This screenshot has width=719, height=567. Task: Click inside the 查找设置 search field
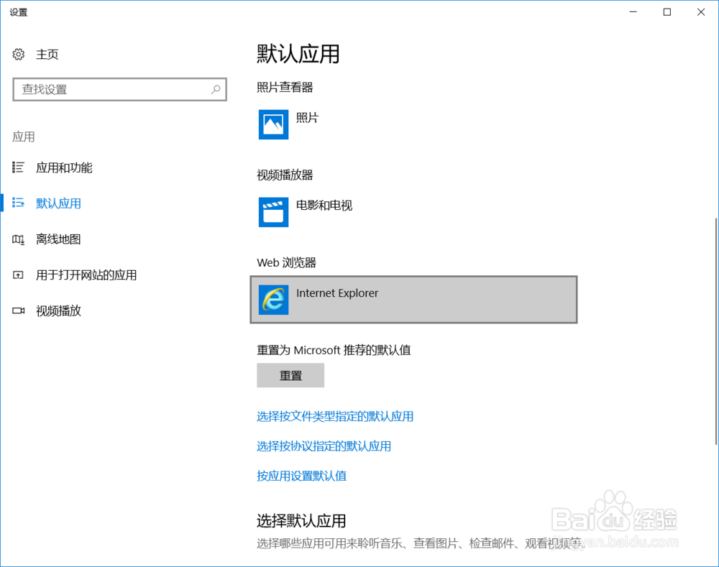[x=108, y=89]
